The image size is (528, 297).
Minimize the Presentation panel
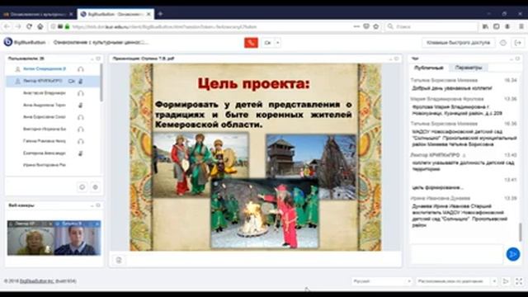[390, 59]
